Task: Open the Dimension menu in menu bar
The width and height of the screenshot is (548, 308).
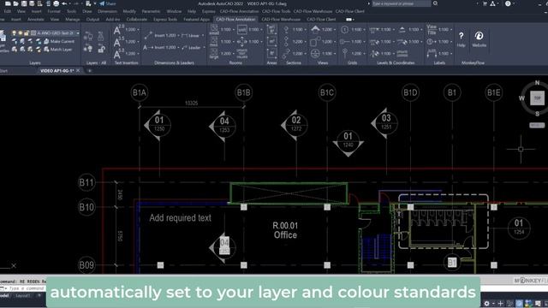Action: 107,11
